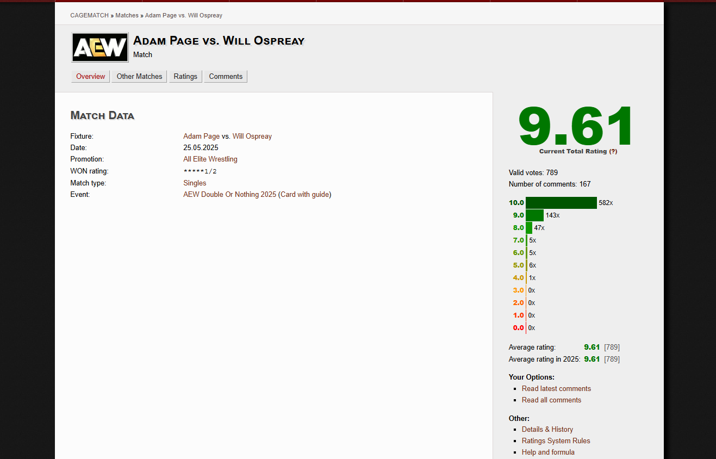Click the page title Adam Page vs. Will Ospreay
This screenshot has width=716, height=459.
tap(219, 40)
